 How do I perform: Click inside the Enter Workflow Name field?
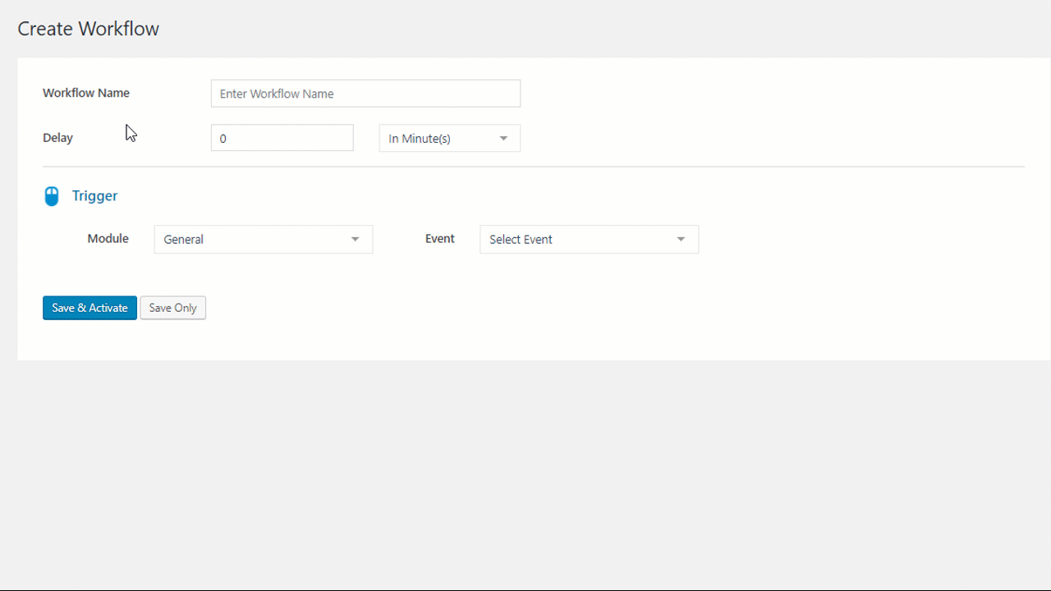point(365,93)
